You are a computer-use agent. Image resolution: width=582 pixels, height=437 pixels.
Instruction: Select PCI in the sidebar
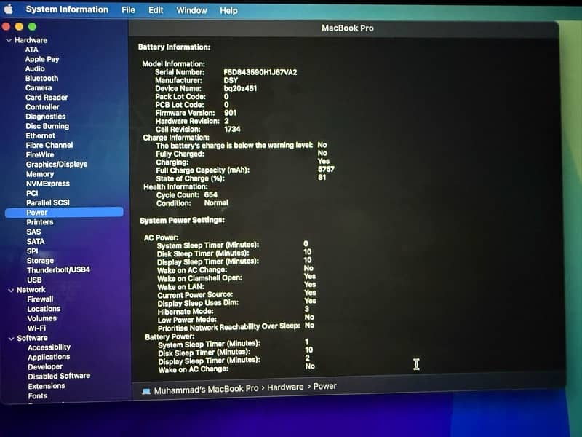coord(32,193)
